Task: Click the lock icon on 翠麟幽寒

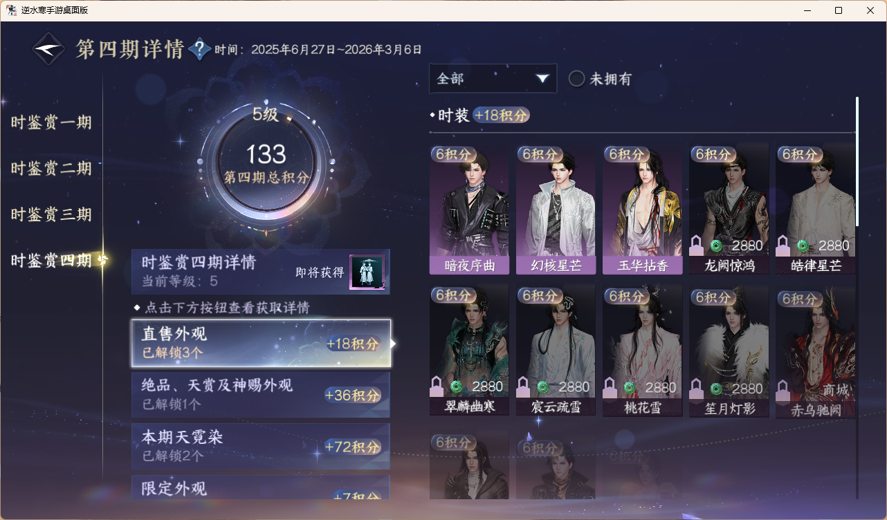Action: coord(437,386)
